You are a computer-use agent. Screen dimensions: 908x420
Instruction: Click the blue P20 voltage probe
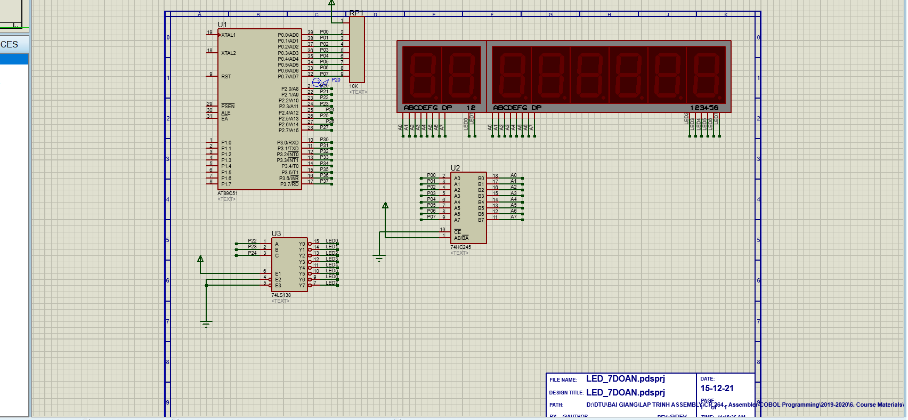318,83
